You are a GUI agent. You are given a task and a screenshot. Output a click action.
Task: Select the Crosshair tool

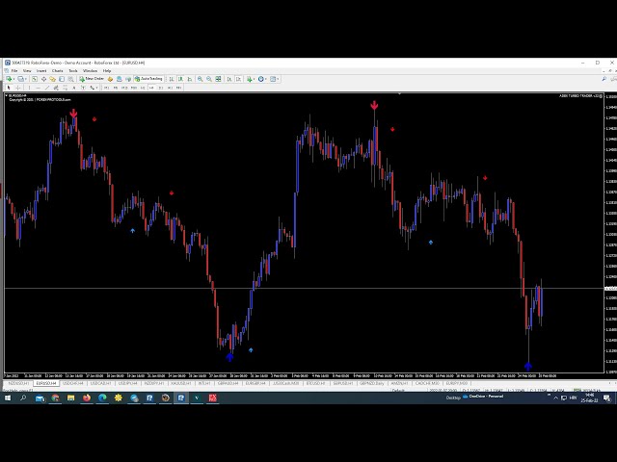[17, 88]
